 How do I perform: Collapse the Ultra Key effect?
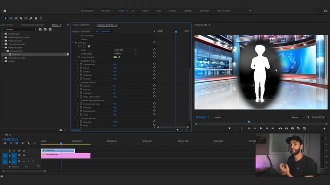pos(73,43)
